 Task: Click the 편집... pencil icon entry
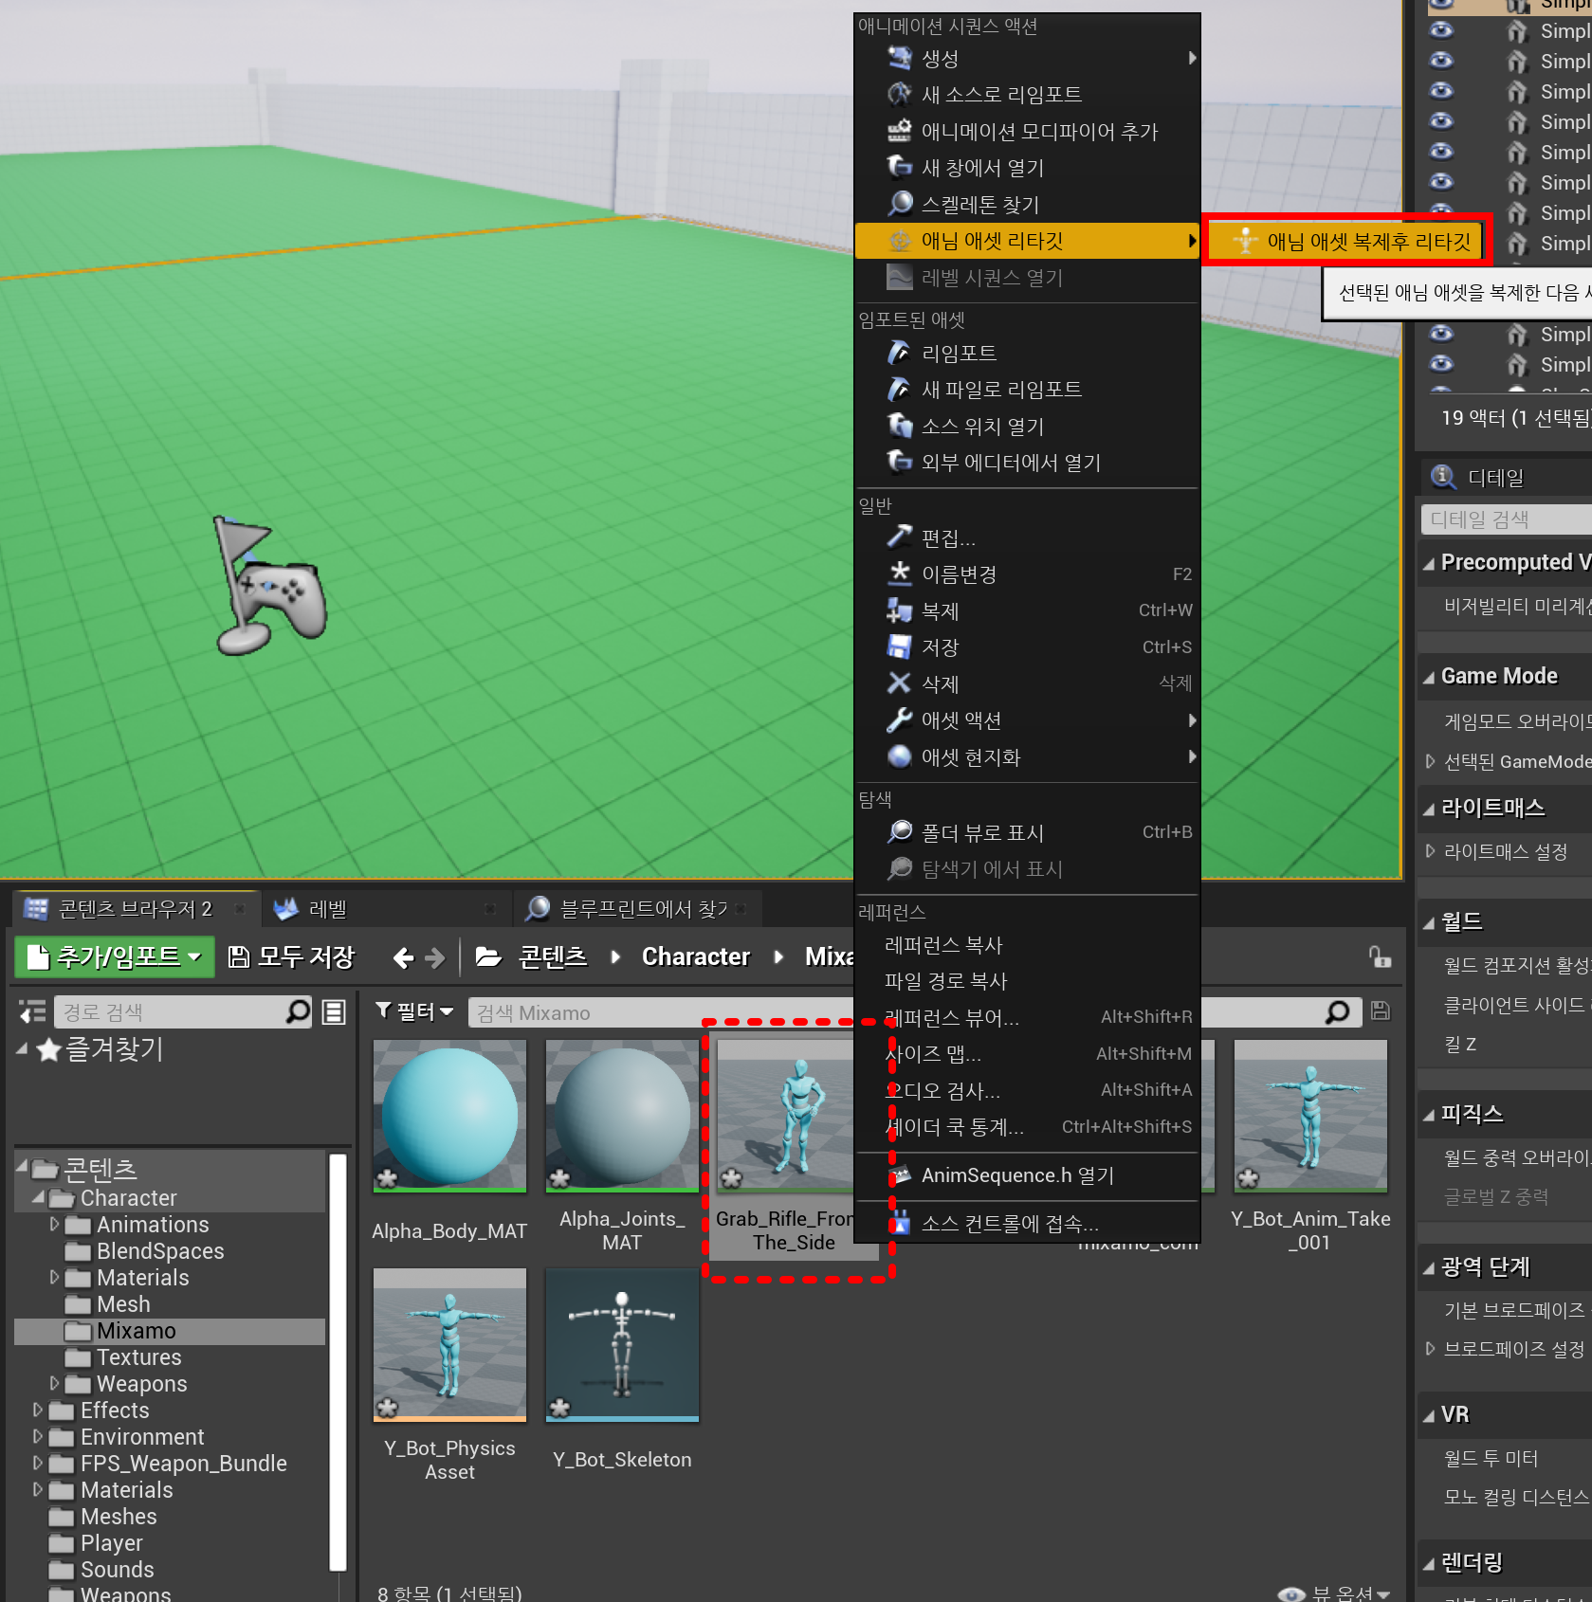[x=899, y=537]
